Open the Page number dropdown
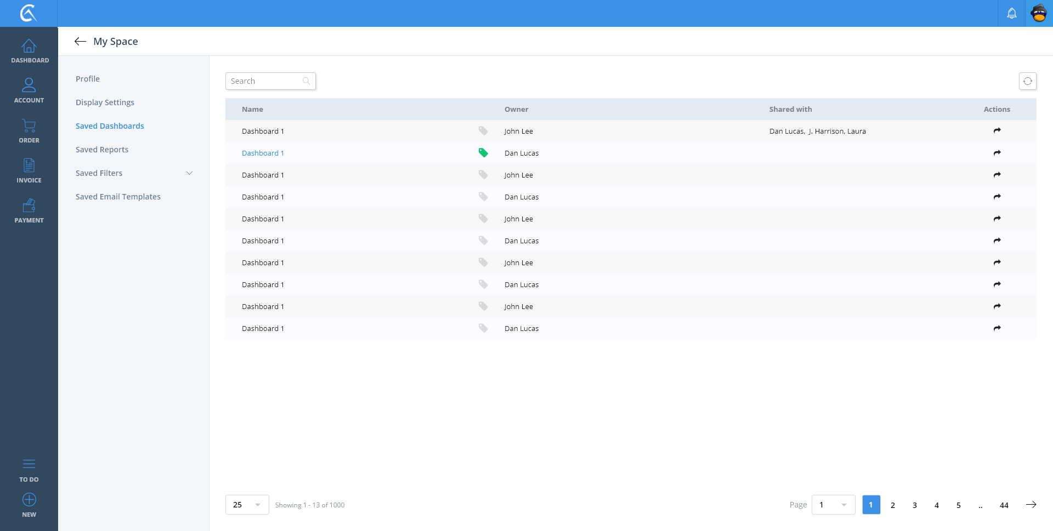This screenshot has width=1053, height=531. point(833,505)
